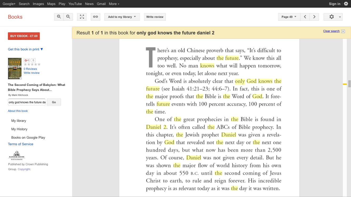Screen dimensions: 351x197
Task: Click Buy eBook £7.69 button
Action: coord(24,36)
